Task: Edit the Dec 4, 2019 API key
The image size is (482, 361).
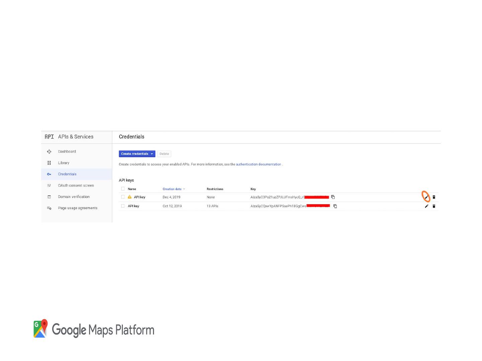Action: pyautogui.click(x=426, y=197)
